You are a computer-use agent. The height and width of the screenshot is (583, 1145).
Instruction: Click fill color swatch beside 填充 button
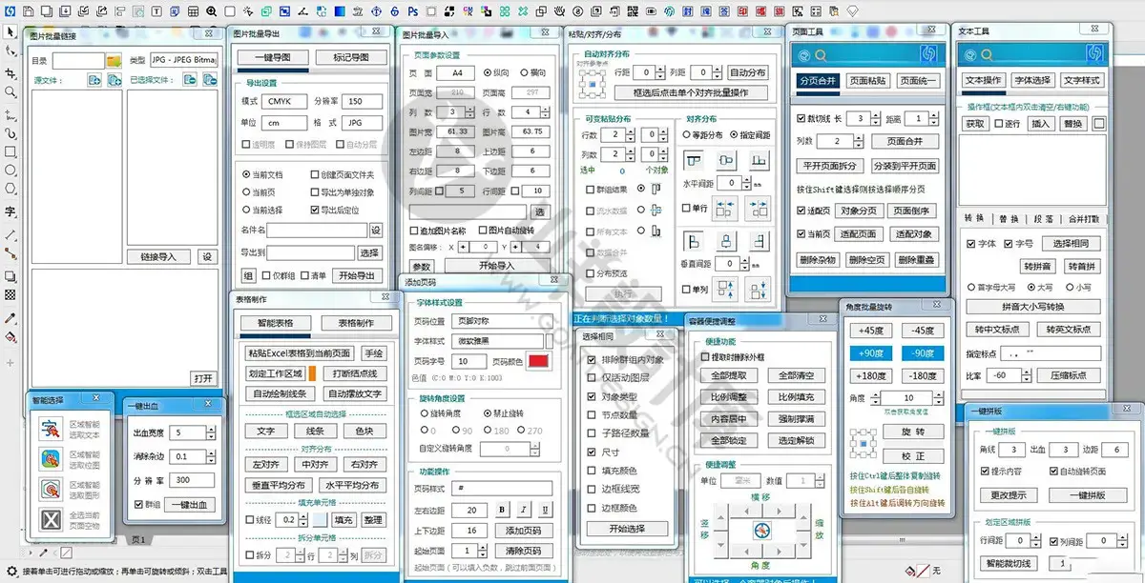click(320, 520)
